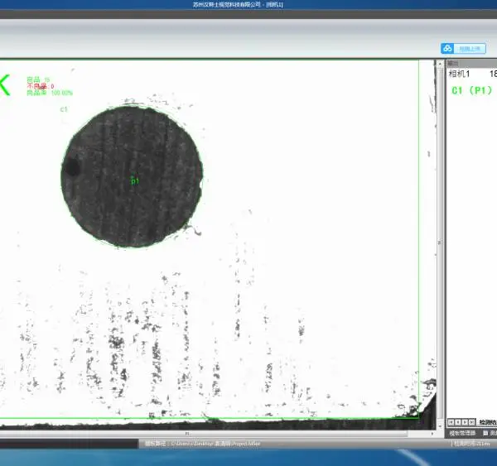The width and height of the screenshot is (497, 466).
Task: Click the small dark hole inside detected circle
Action: tap(71, 166)
